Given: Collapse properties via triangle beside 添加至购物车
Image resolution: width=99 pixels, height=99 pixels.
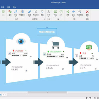Looking at the screenshot, I should (64, 51).
